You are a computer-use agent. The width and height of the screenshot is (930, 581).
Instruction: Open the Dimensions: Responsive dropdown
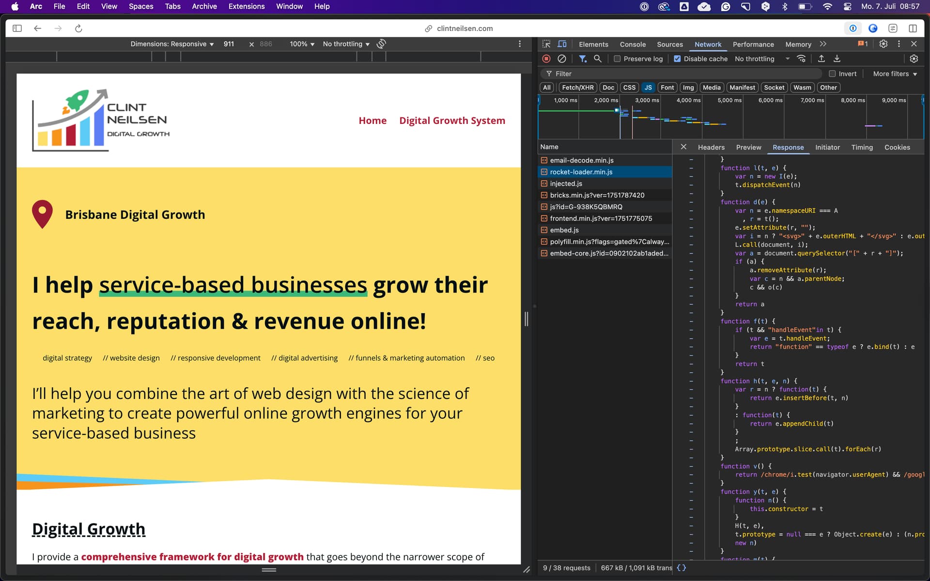[x=172, y=44]
